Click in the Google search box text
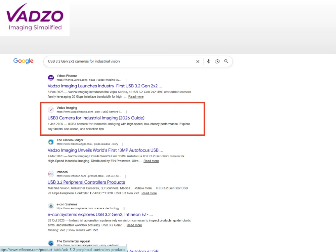Viewport: 336px width, 252px height. [x=84, y=61]
